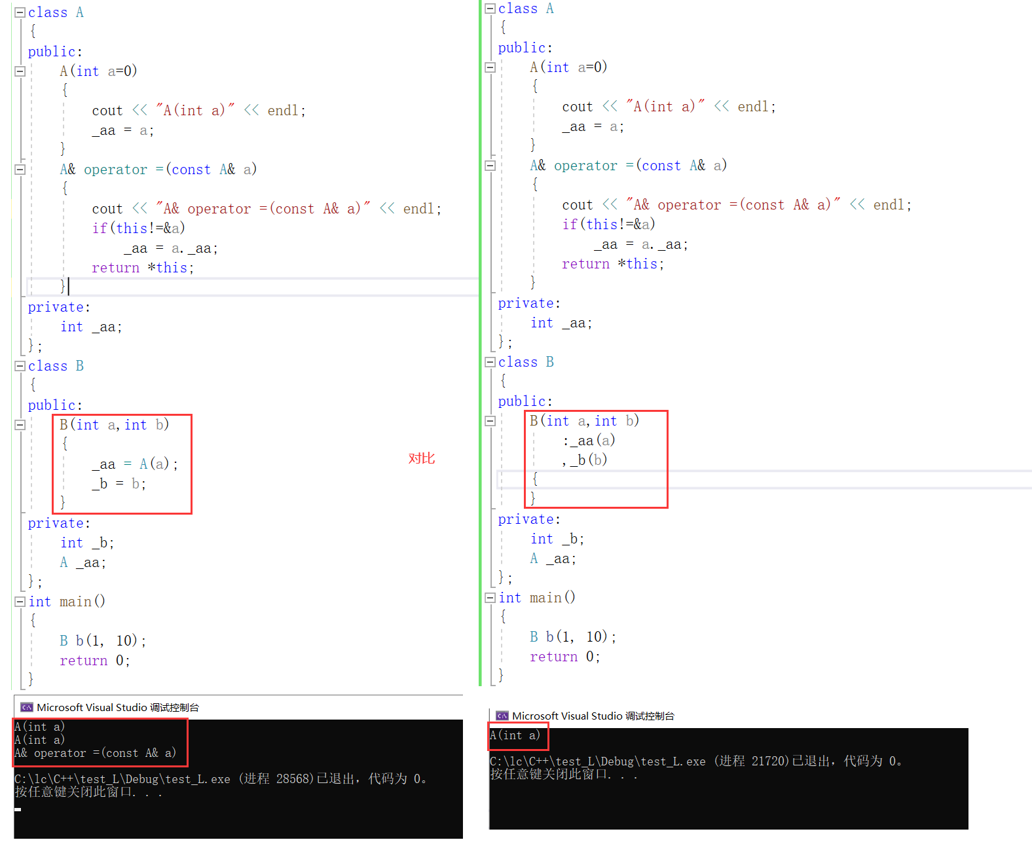The height and width of the screenshot is (861, 1032).
Task: Click 'int _aa;' member in left editor
Action: point(91,327)
